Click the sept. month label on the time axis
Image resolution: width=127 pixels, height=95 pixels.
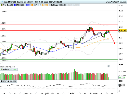click(96, 93)
